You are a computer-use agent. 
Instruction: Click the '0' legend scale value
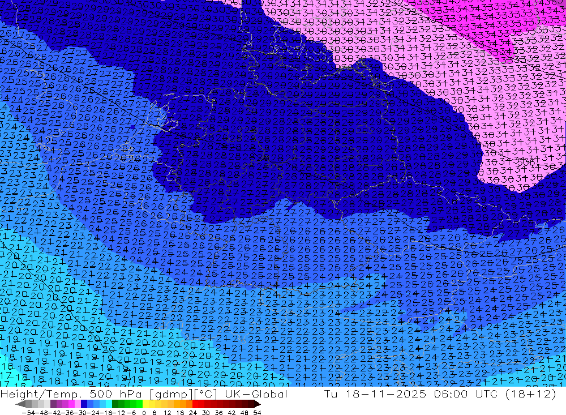pyautogui.click(x=144, y=413)
